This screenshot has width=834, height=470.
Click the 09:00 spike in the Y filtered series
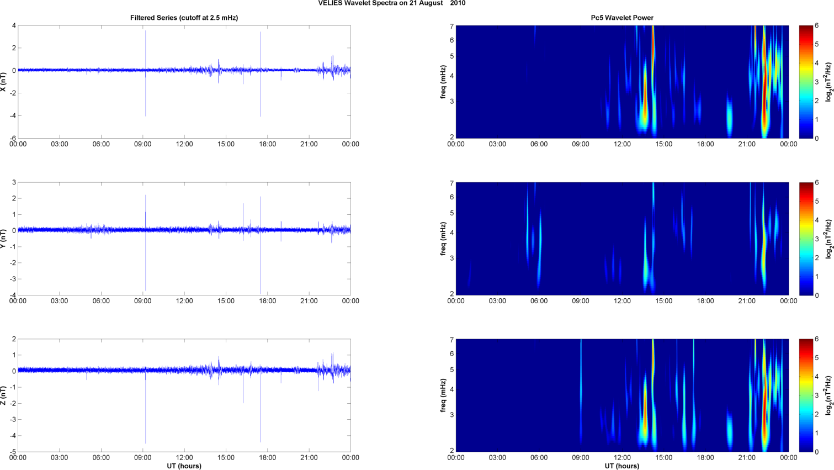(x=146, y=242)
